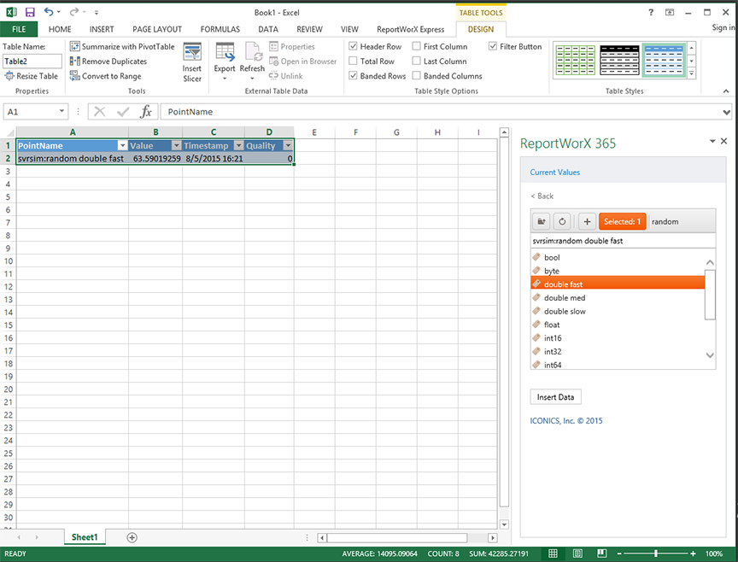The image size is (738, 562).
Task: Click the refresh icon in ReportWorX panel
Action: tap(562, 221)
